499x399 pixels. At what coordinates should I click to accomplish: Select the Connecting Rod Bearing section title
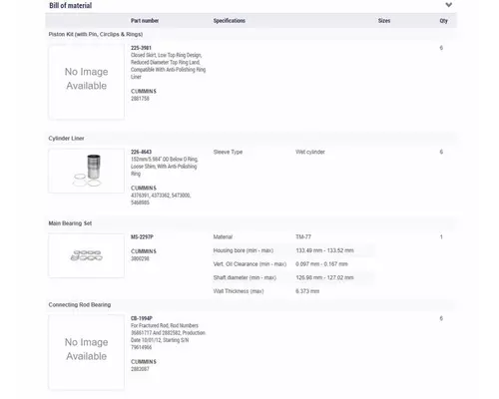[x=80, y=305]
